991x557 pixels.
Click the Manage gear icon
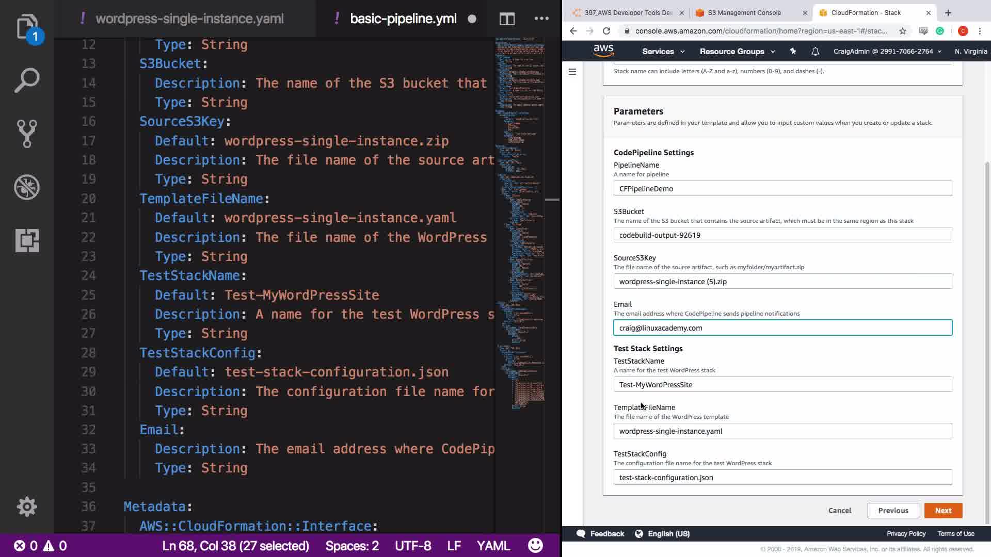[27, 507]
